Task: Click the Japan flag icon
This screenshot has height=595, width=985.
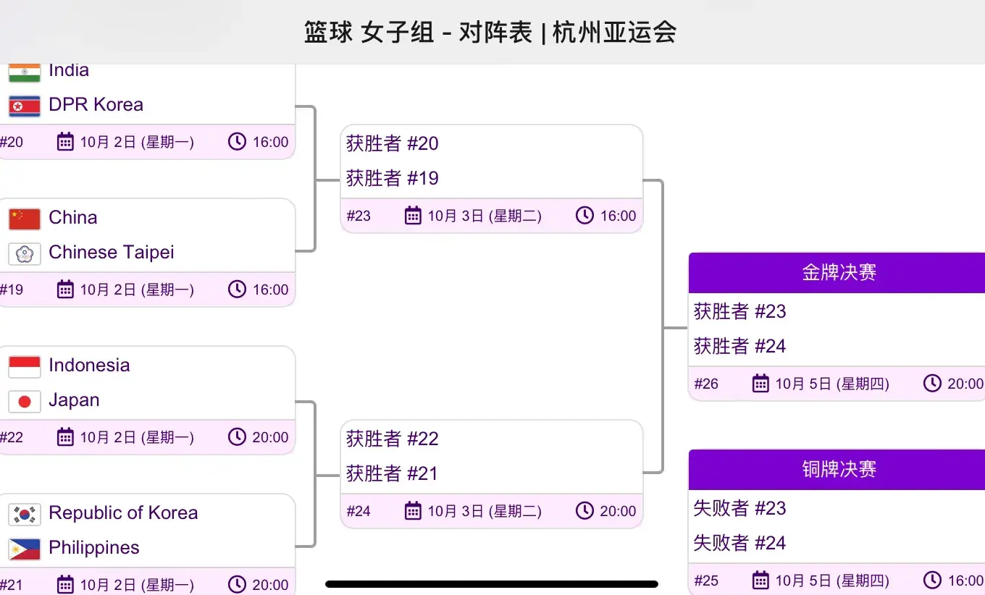Action: tap(25, 401)
